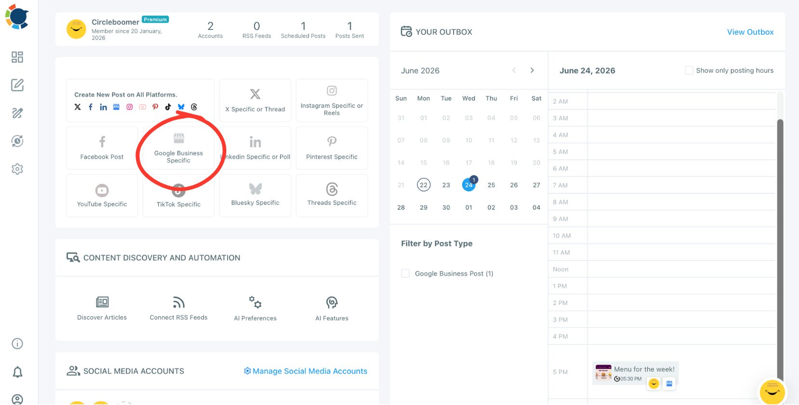799x405 pixels.
Task: Select June 27 in the calendar
Action: [x=537, y=185]
